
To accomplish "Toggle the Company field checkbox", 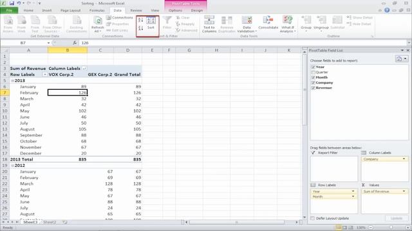I will (313, 83).
